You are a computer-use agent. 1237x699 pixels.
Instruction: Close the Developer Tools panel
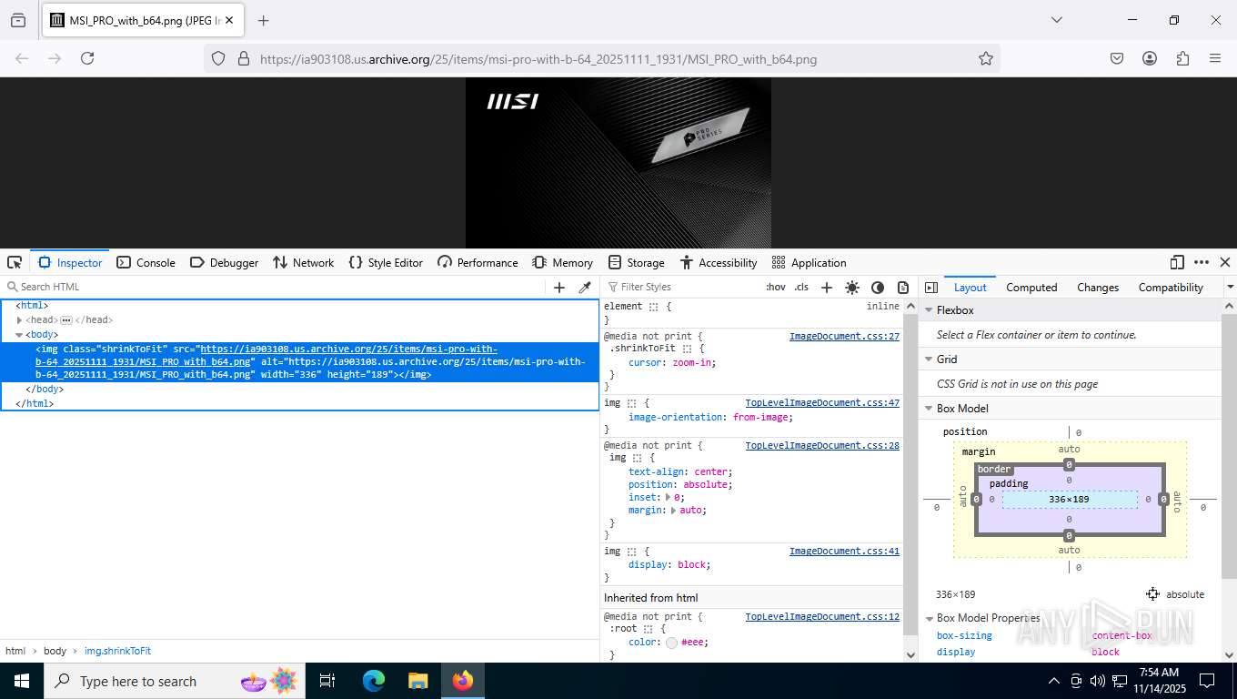1224,262
